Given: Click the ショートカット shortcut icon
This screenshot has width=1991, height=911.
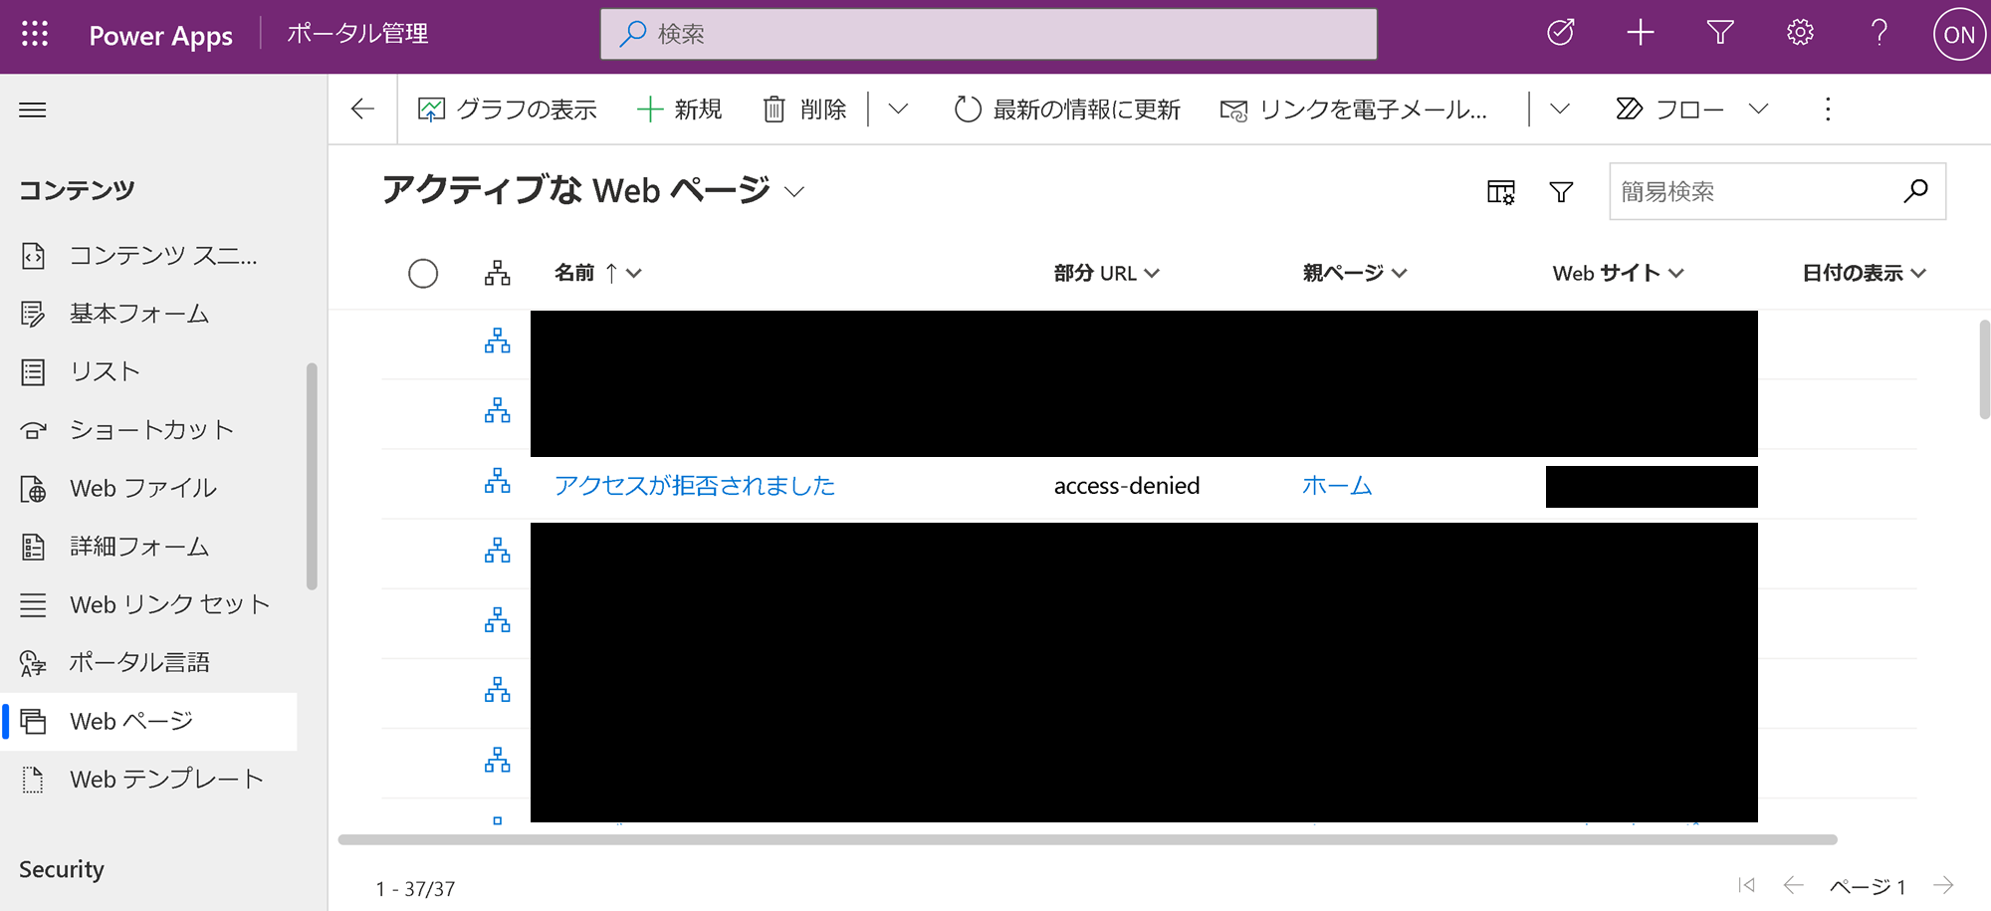Looking at the screenshot, I should (x=33, y=430).
